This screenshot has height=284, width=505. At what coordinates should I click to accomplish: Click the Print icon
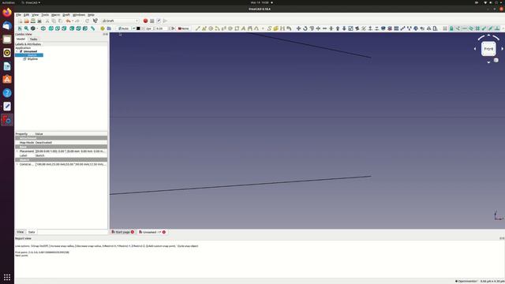[x=39, y=21]
